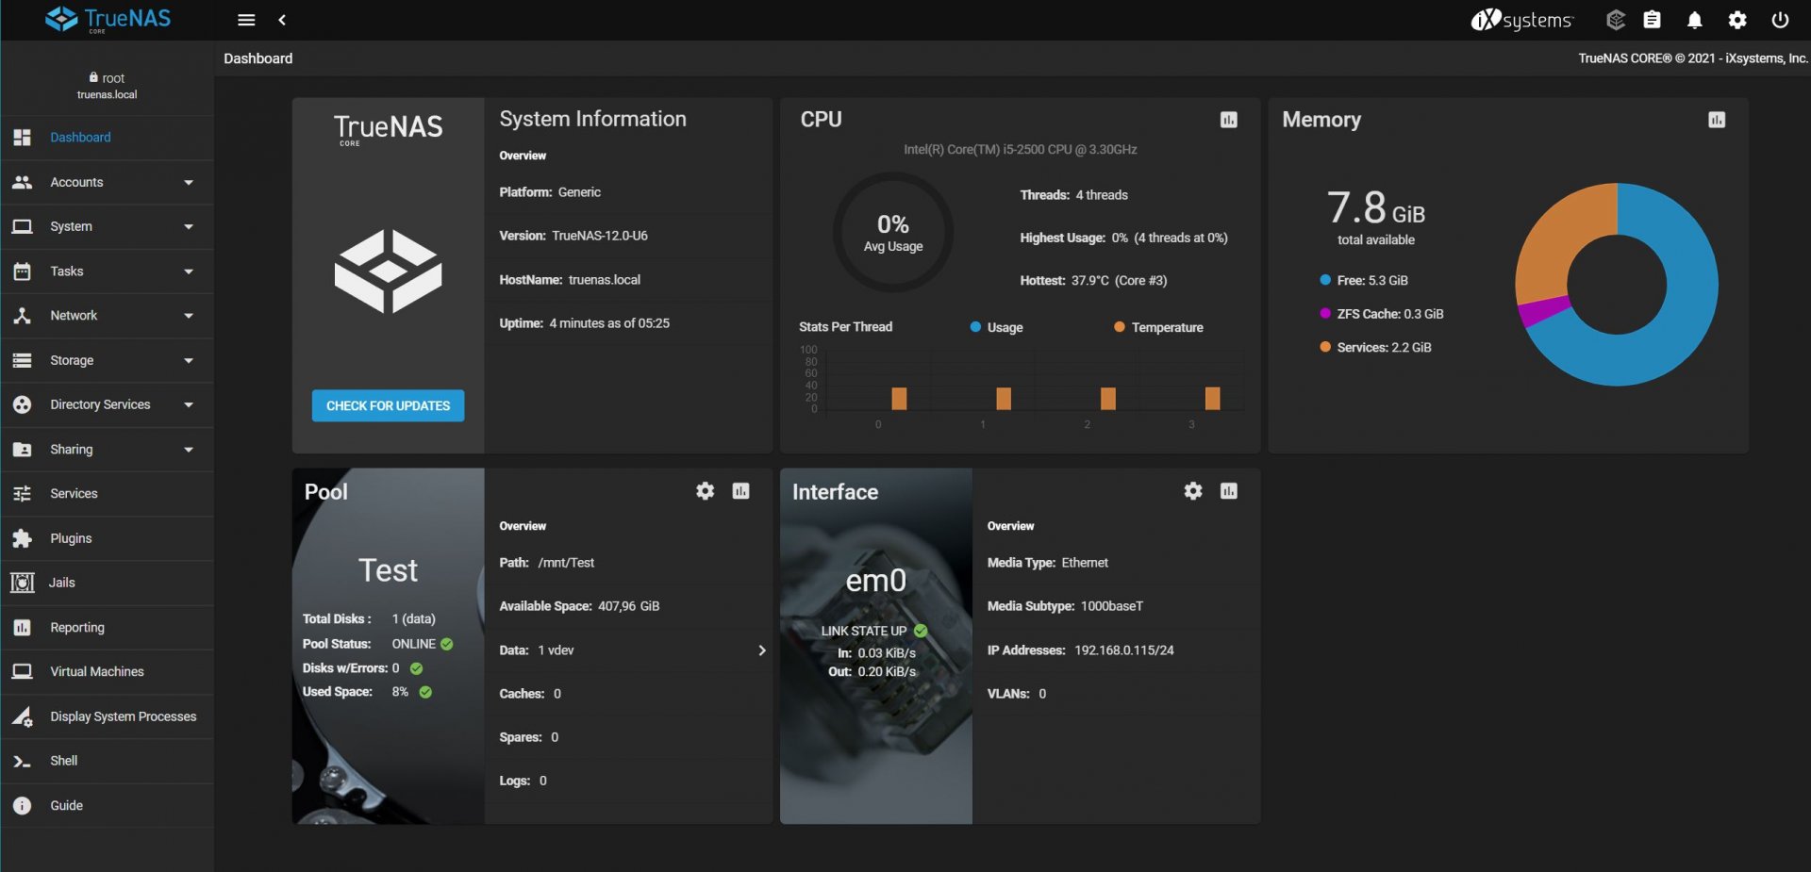The height and width of the screenshot is (872, 1811).
Task: Click the Reporting chart icon in sidebar
Action: click(x=23, y=627)
